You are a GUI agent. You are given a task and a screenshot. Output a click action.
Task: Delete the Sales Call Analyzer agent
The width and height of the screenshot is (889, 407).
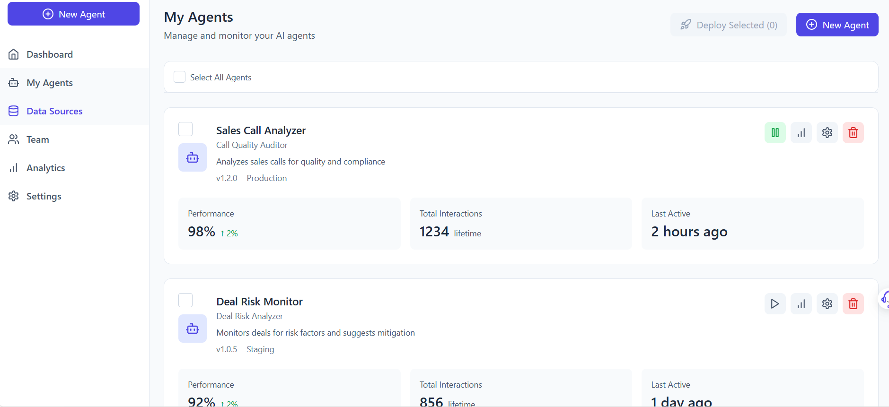[x=853, y=133]
